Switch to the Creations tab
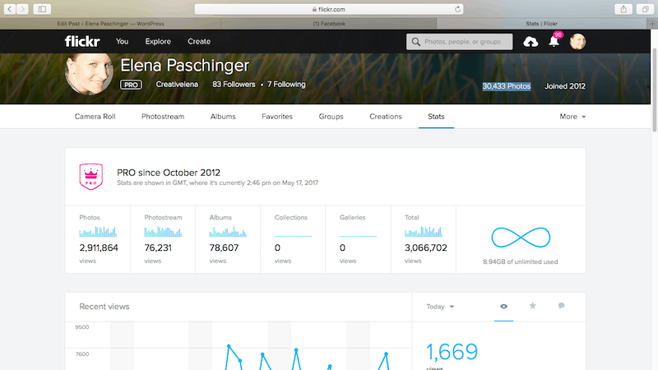 386,117
